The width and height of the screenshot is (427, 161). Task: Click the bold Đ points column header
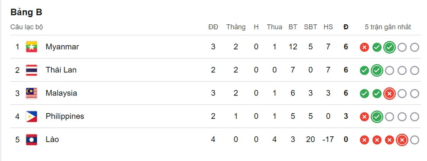pyautogui.click(x=346, y=27)
